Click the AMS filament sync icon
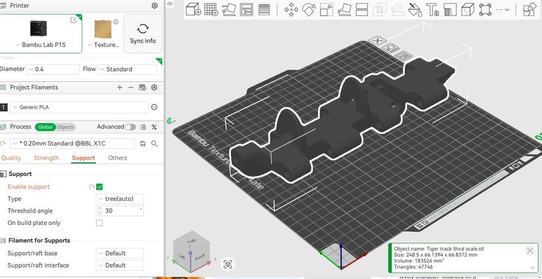The height and width of the screenshot is (279, 542). 143,87
